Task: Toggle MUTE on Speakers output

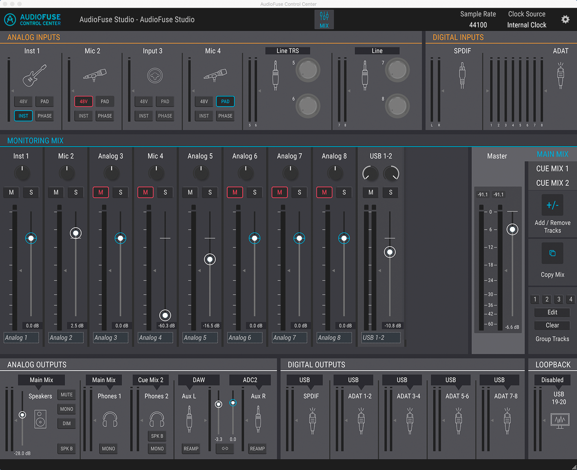Action: click(x=67, y=394)
